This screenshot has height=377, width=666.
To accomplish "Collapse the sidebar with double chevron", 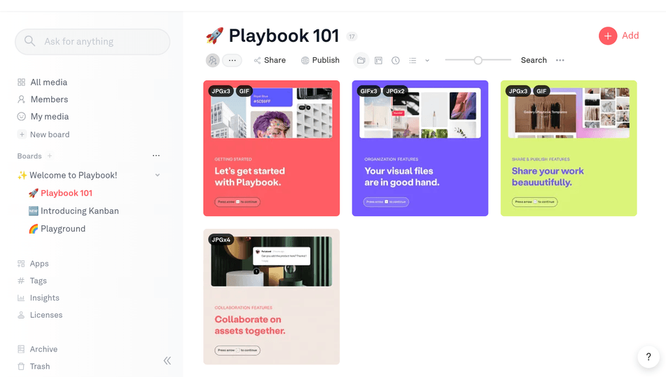I will pos(167,360).
